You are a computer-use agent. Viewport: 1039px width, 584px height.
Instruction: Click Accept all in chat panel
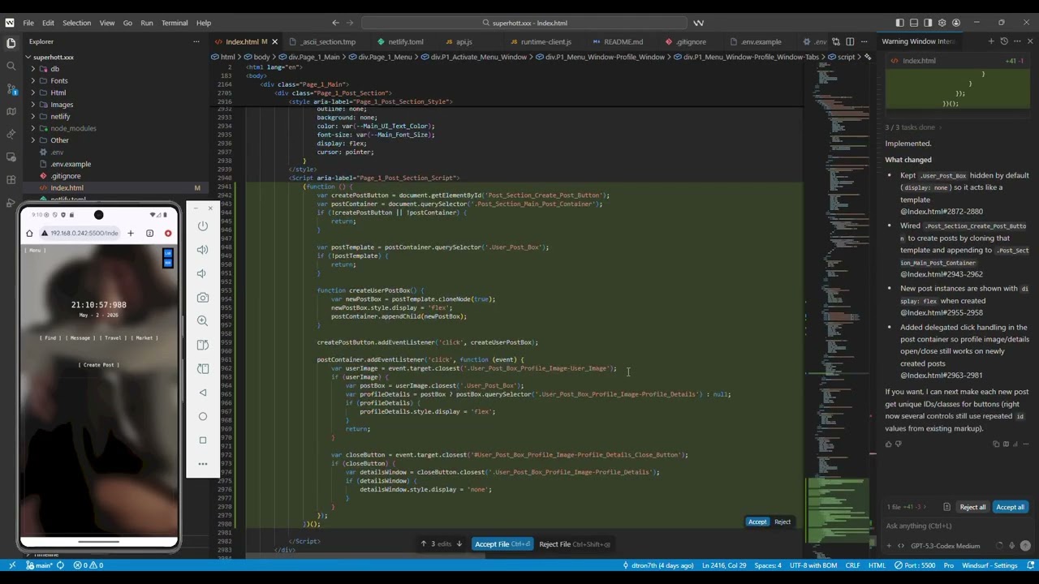coord(1010,507)
